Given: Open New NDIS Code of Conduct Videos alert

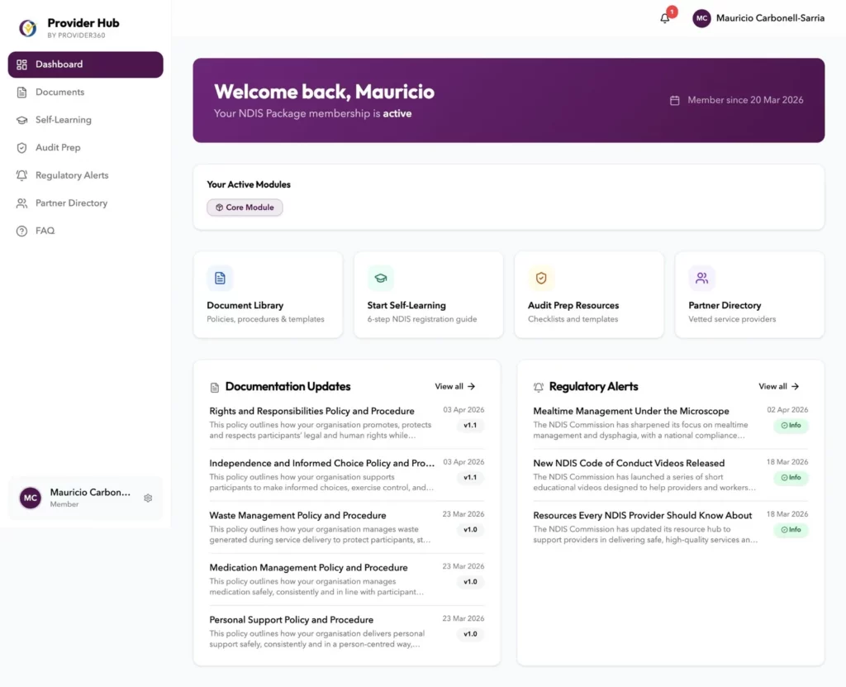Looking at the screenshot, I should [629, 464].
